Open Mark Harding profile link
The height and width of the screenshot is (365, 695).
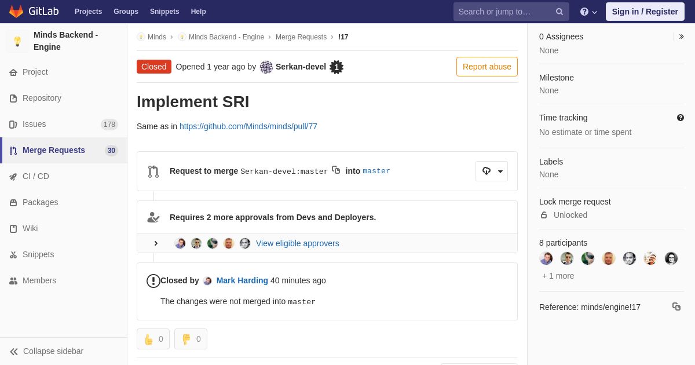242,280
